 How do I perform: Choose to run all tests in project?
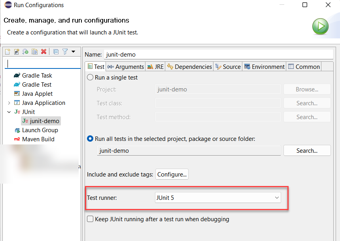90,139
